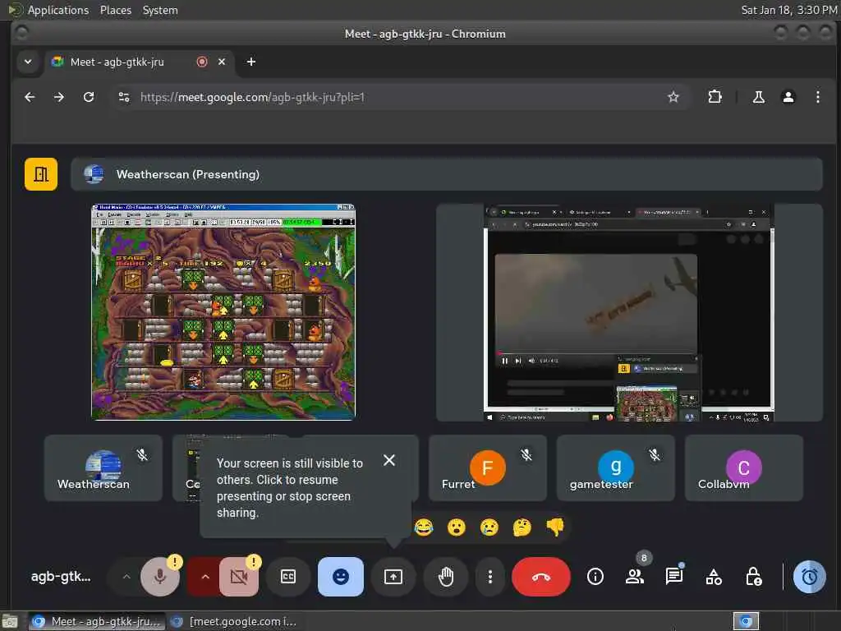Expand audio settings chevron beside microphone

click(126, 577)
